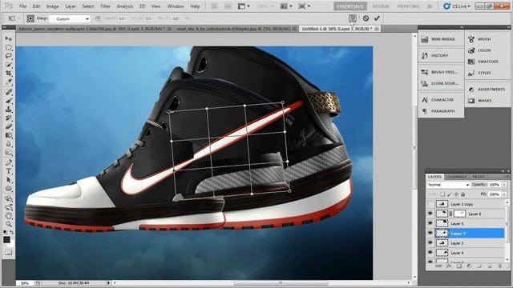Open the Warp style dropdown showing Custom

click(x=70, y=19)
